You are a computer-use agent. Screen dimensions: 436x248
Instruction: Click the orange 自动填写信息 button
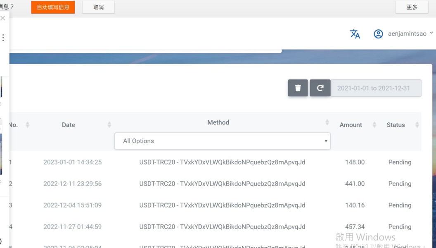(x=53, y=7)
